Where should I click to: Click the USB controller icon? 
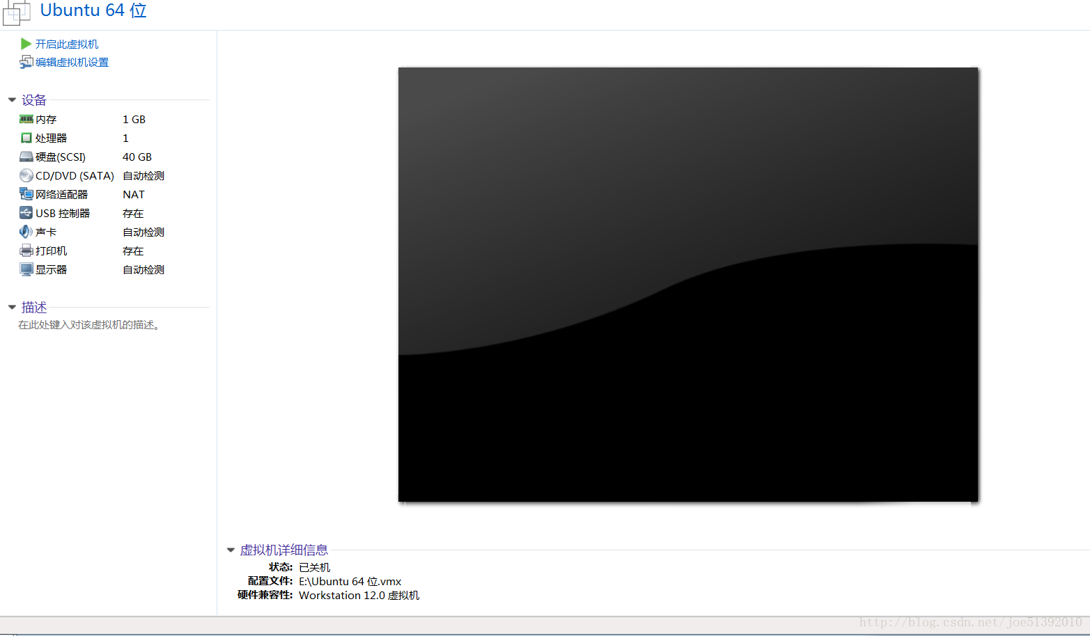(26, 213)
